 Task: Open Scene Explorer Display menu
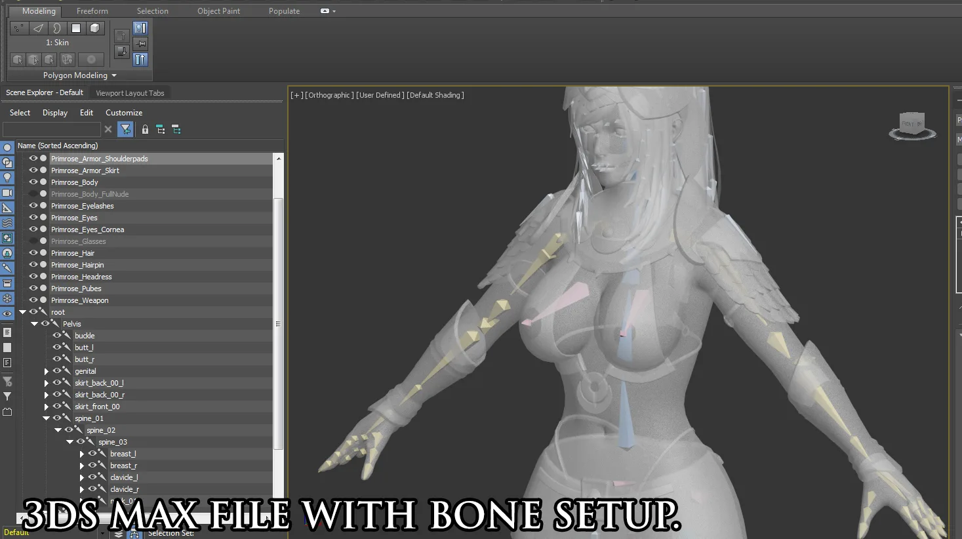click(x=55, y=113)
